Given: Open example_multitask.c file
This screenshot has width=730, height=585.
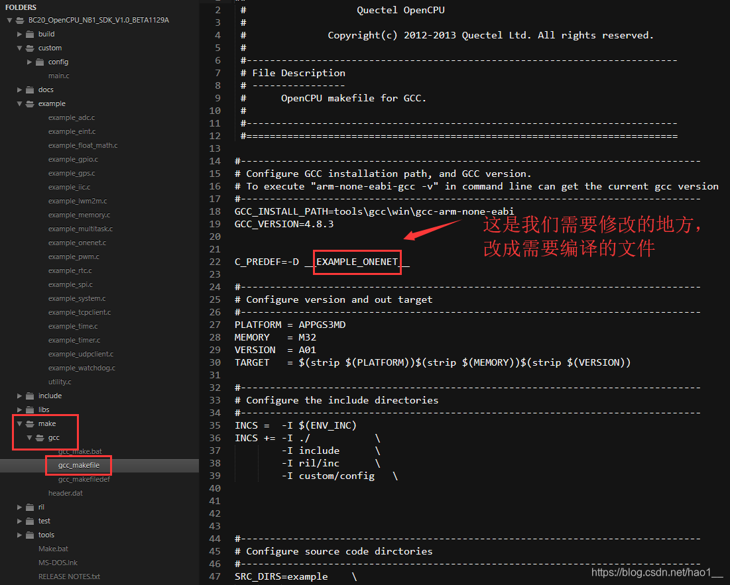Looking at the screenshot, I should (80, 229).
